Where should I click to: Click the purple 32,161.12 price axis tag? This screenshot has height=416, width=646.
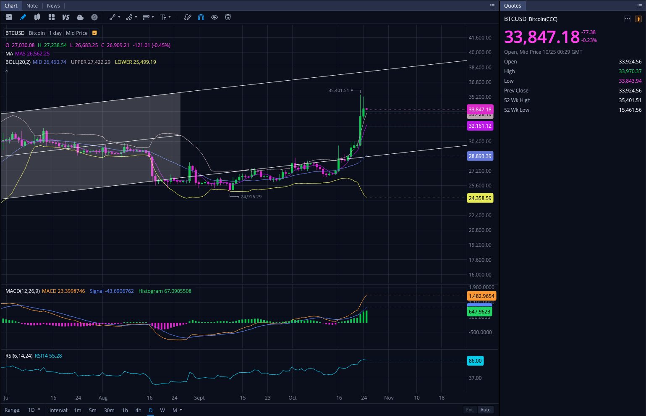pos(480,126)
